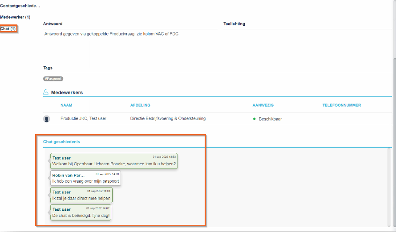Click the empty Toelichting field
This screenshot has width=396, height=232.
(x=307, y=34)
